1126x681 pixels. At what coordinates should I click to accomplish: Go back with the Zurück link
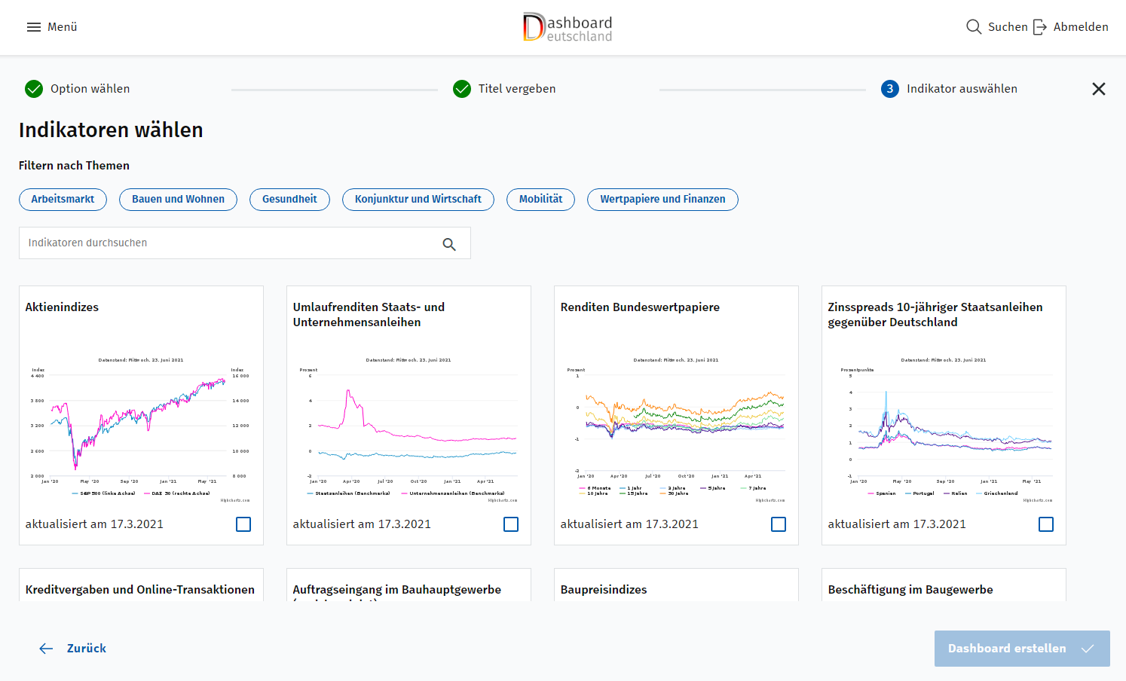coord(87,649)
